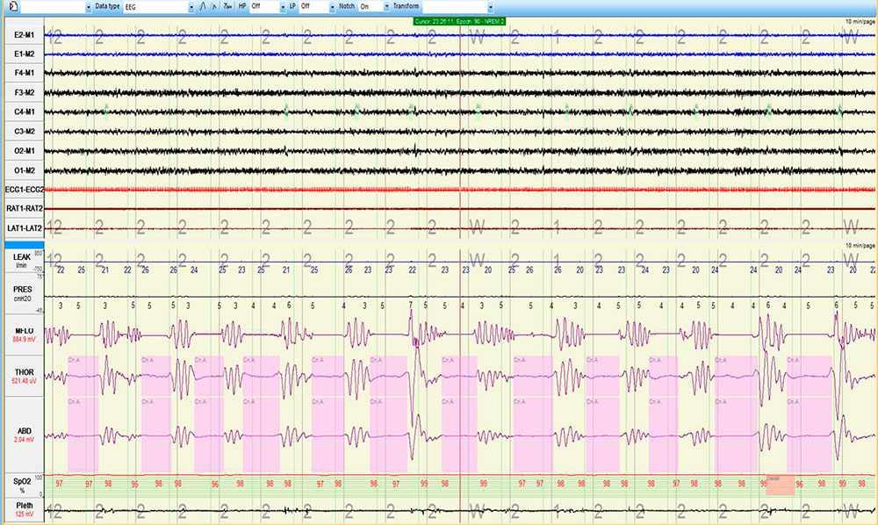The height and width of the screenshot is (525, 878).
Task: Click the microvolt scale icon left of HP
Action: click(227, 6)
